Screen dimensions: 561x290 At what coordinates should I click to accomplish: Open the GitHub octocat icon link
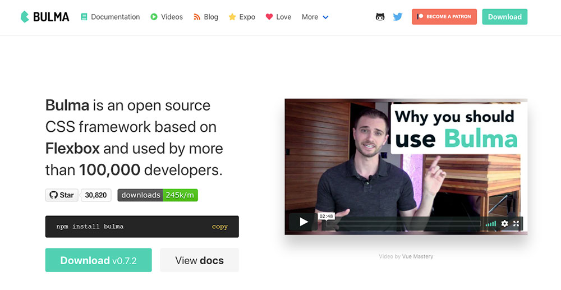[x=380, y=17]
